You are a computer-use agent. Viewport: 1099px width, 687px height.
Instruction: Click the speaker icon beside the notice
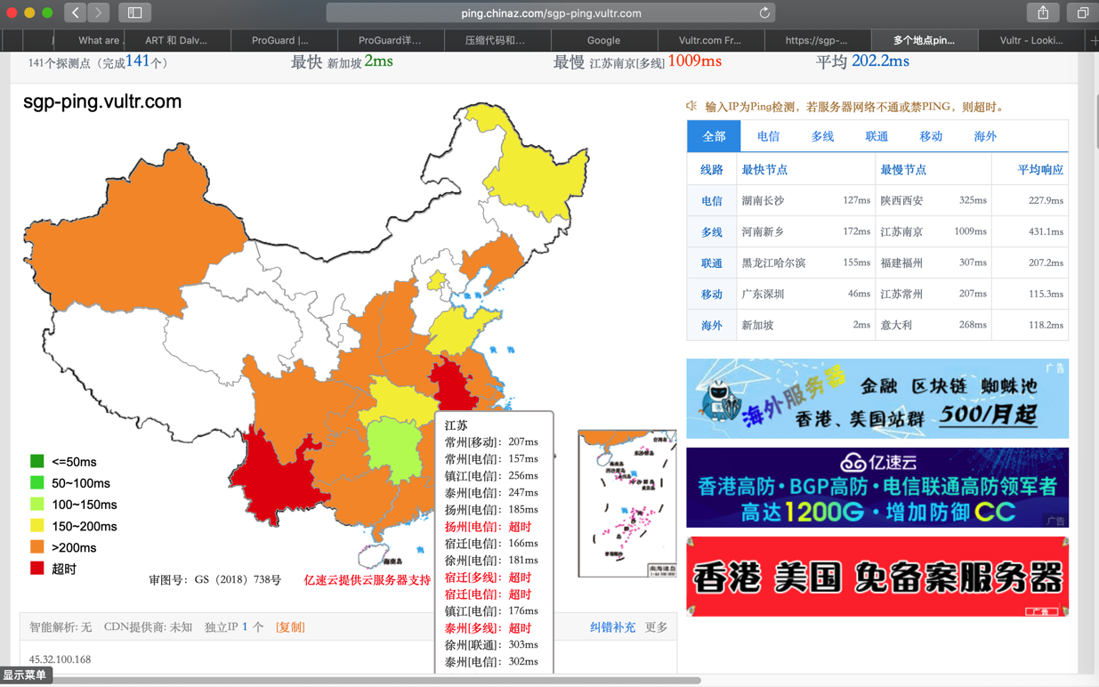[691, 106]
